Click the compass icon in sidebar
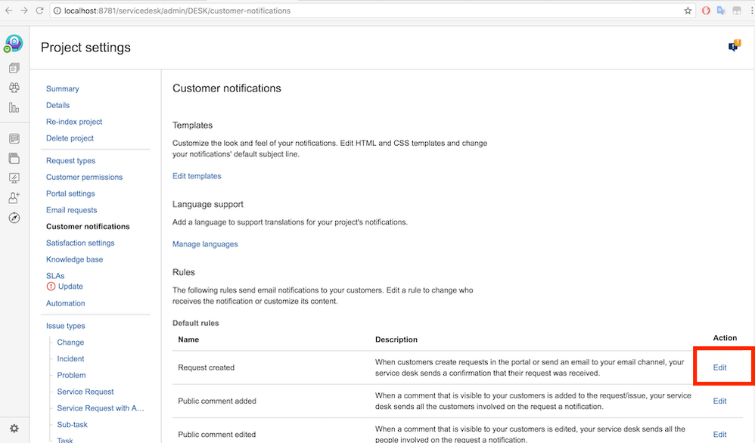Screen dimensions: 755x443 (14, 218)
